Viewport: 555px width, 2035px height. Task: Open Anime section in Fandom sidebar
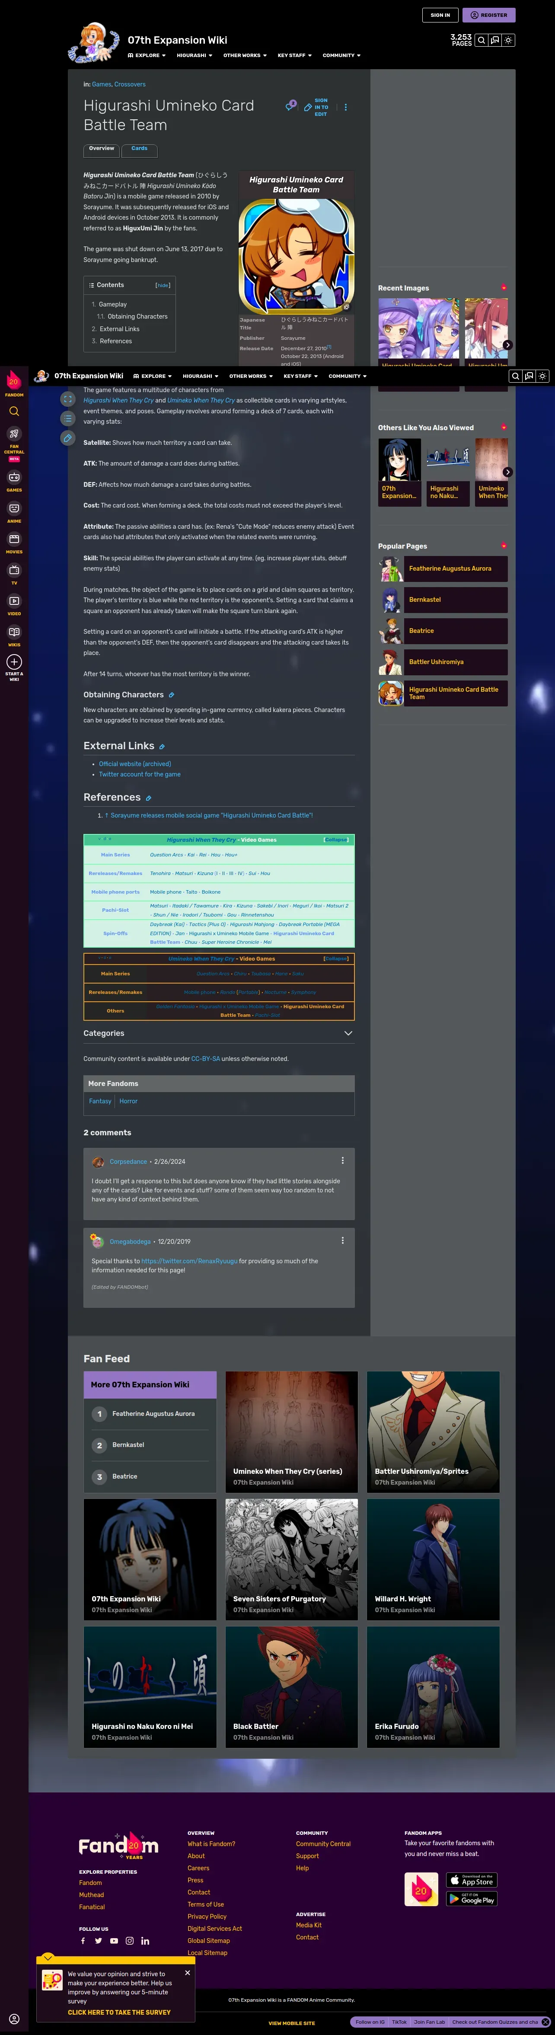tap(14, 512)
